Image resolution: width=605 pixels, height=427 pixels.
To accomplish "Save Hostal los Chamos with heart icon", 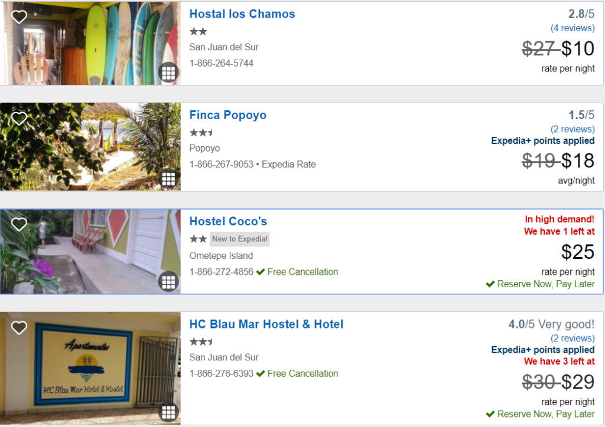I will [x=19, y=17].
